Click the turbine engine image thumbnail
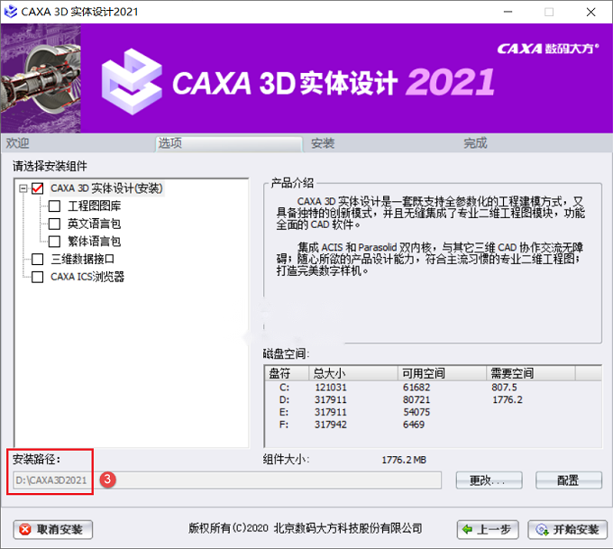Screen dimensions: 613x549 pyautogui.click(x=41, y=78)
